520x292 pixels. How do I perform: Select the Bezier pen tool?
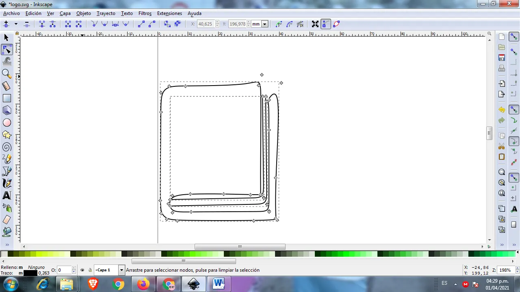click(6, 171)
